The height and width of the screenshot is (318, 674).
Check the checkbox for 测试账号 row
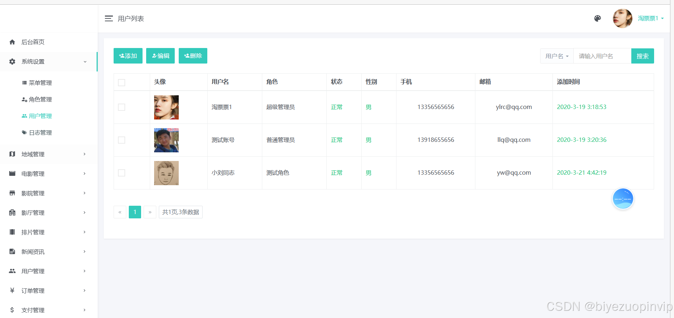coord(122,140)
